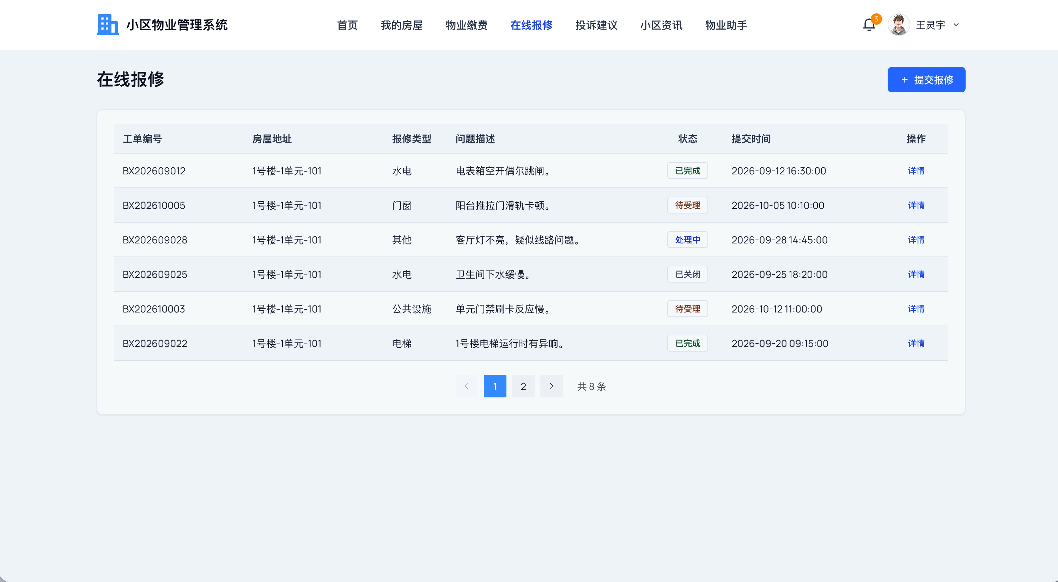This screenshot has width=1058, height=582.
Task: Click description 单元门禁刷卡反应慢
Action: point(504,308)
